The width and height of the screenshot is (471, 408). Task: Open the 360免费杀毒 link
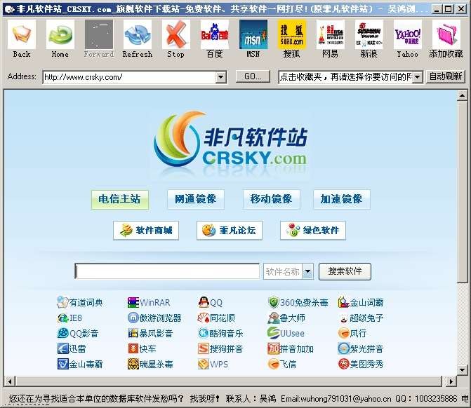click(x=298, y=302)
